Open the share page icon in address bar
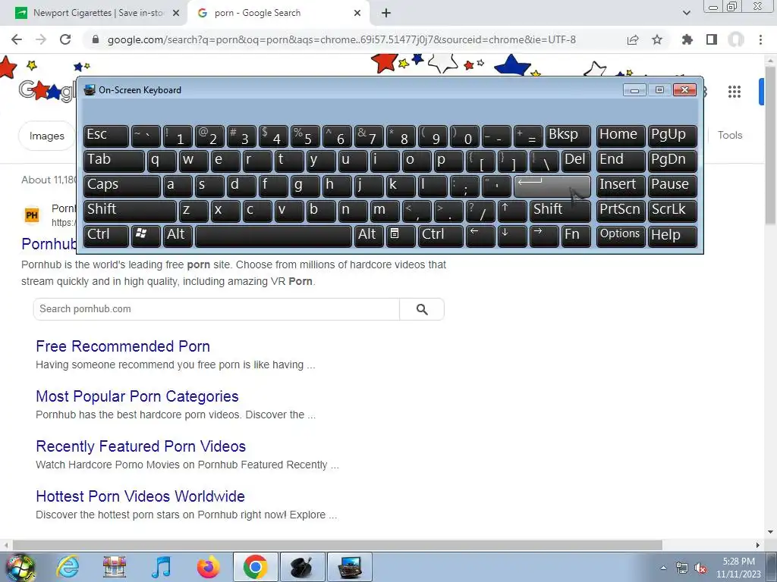 [x=633, y=39]
